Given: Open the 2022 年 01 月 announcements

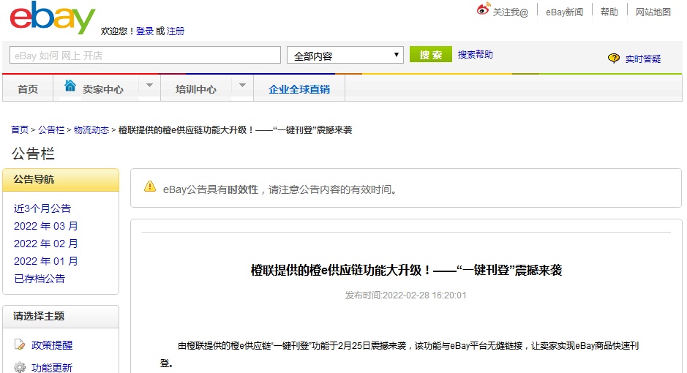Looking at the screenshot, I should [x=46, y=261].
